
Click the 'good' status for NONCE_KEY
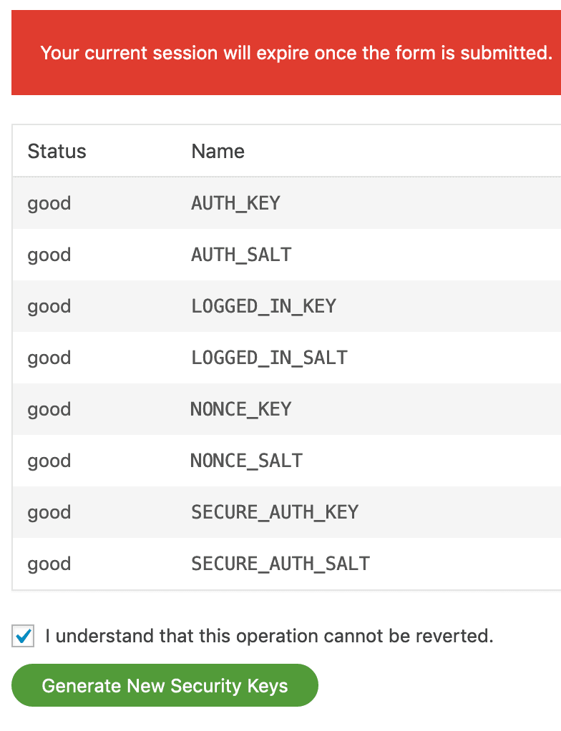click(x=49, y=409)
